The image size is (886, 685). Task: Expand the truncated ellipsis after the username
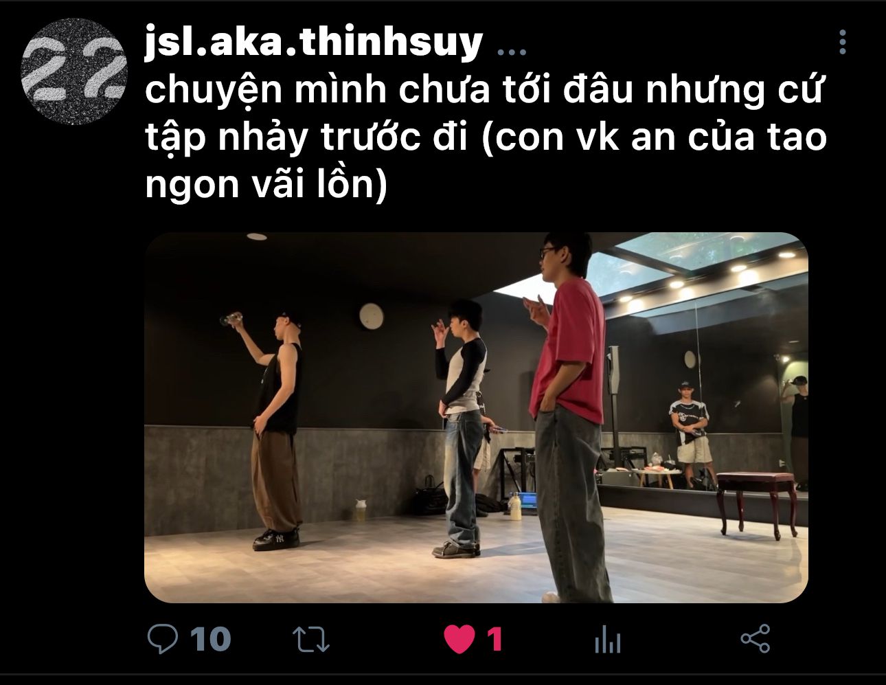coord(511,51)
